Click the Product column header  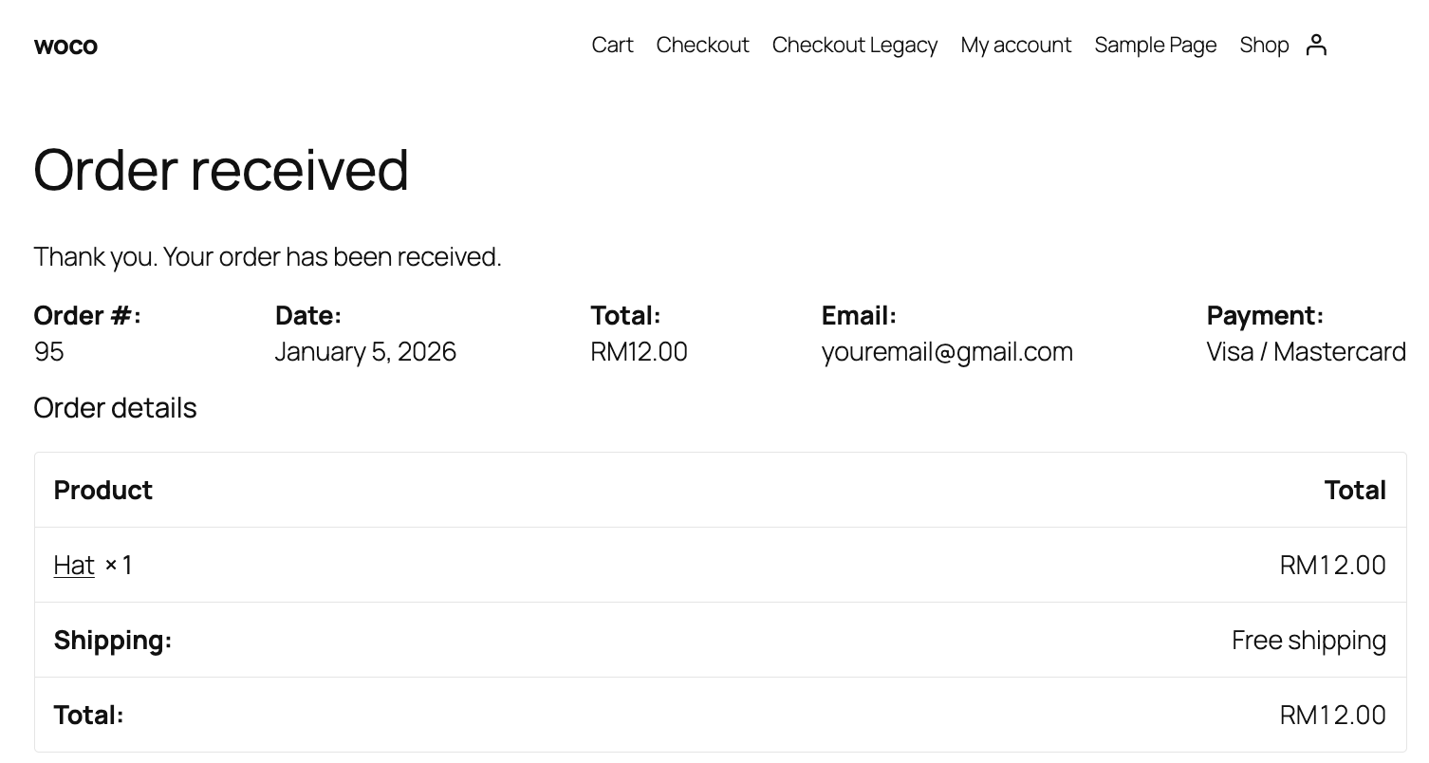pos(103,490)
